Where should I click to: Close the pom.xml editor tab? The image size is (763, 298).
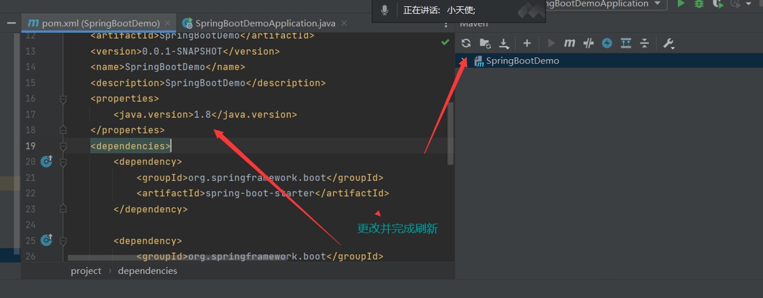[168, 24]
